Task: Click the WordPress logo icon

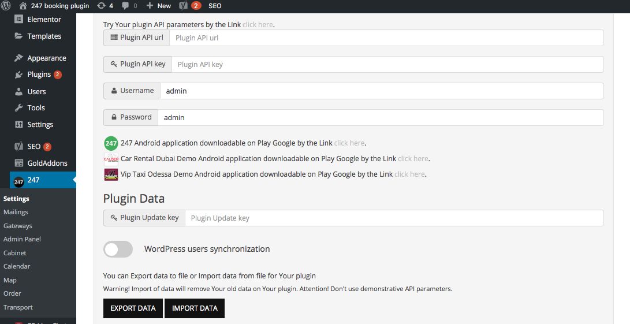Action: [6, 6]
